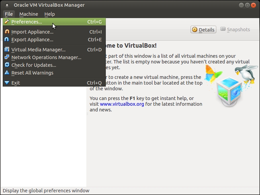Click the Welcome to VirtualBox! heading

point(131,45)
